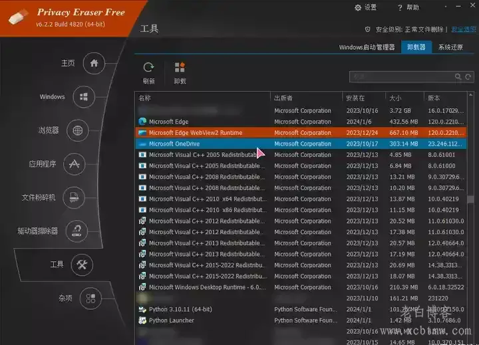This screenshot has height=345, width=479.
Task: Click the security level shield icon
Action: point(367,29)
